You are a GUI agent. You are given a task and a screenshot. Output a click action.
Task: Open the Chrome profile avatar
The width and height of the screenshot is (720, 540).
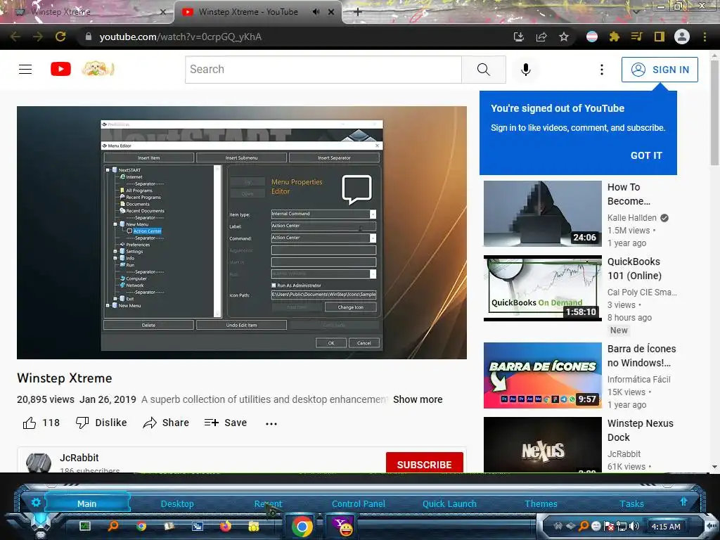682,37
